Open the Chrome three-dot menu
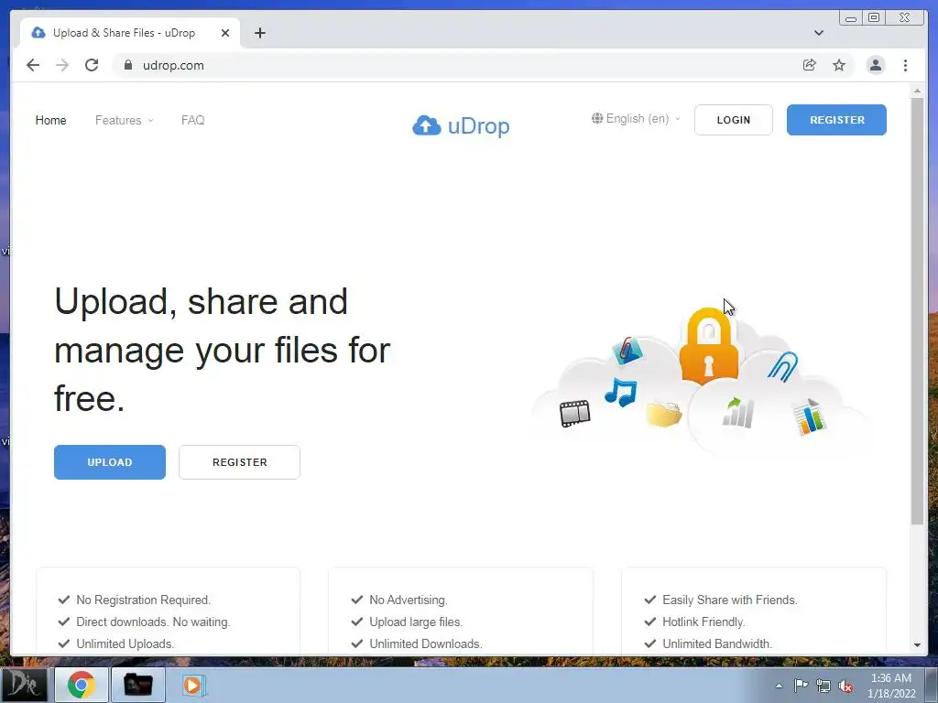Viewport: 938px width, 703px height. click(x=905, y=65)
